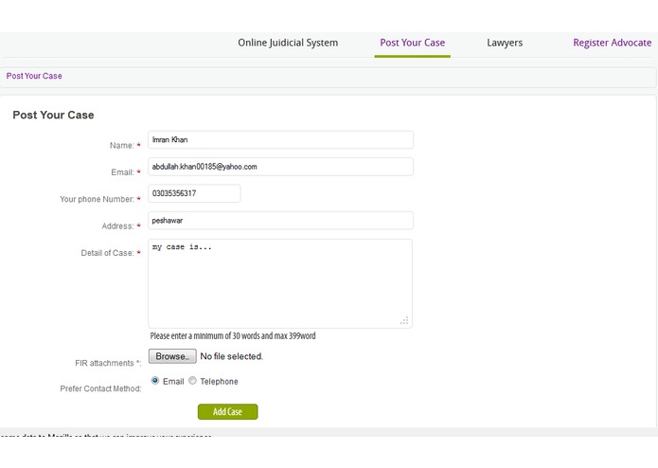Choose Telephone as preferred contact method
The image size is (658, 468).
192,381
